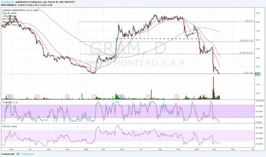Click the 80.0000 RSI axis label
The height and width of the screenshot is (157, 266).
tap(260, 128)
